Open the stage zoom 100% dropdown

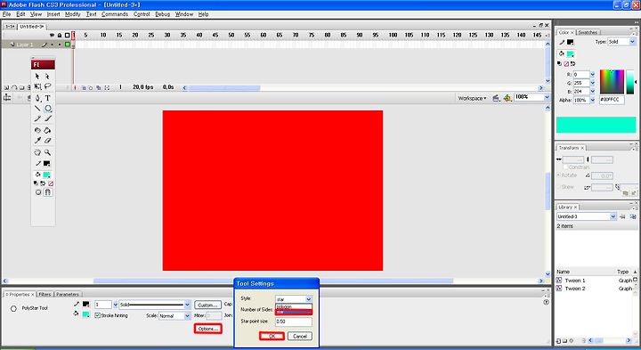pyautogui.click(x=547, y=97)
